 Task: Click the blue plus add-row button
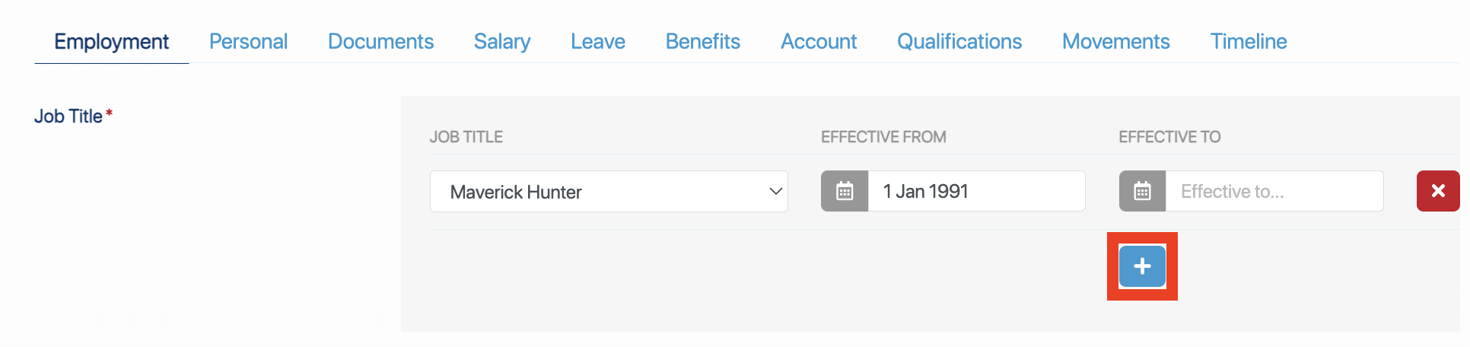tap(1142, 266)
